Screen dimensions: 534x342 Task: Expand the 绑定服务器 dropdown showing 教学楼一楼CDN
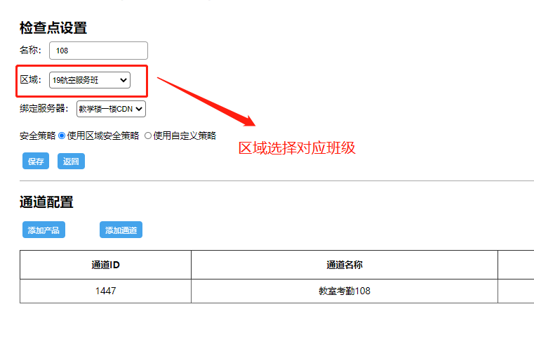pyautogui.click(x=111, y=109)
